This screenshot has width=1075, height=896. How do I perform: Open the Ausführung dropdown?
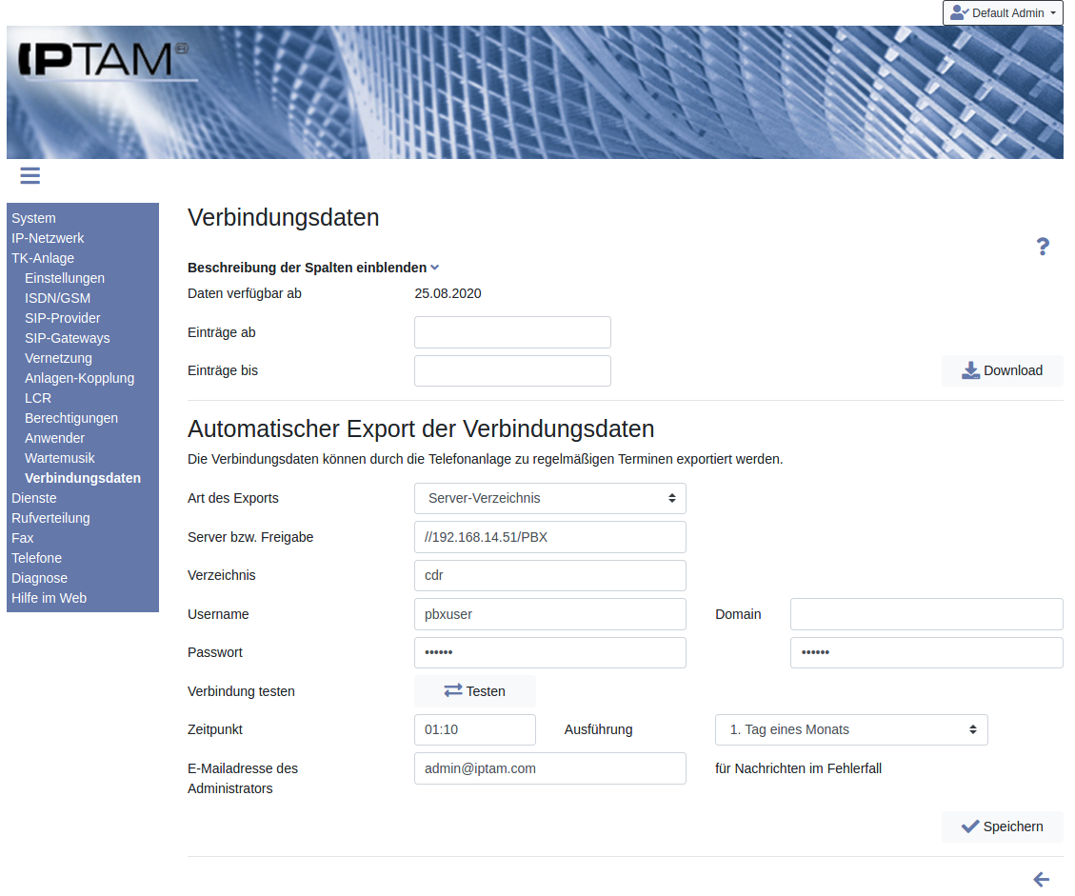[x=850, y=729]
